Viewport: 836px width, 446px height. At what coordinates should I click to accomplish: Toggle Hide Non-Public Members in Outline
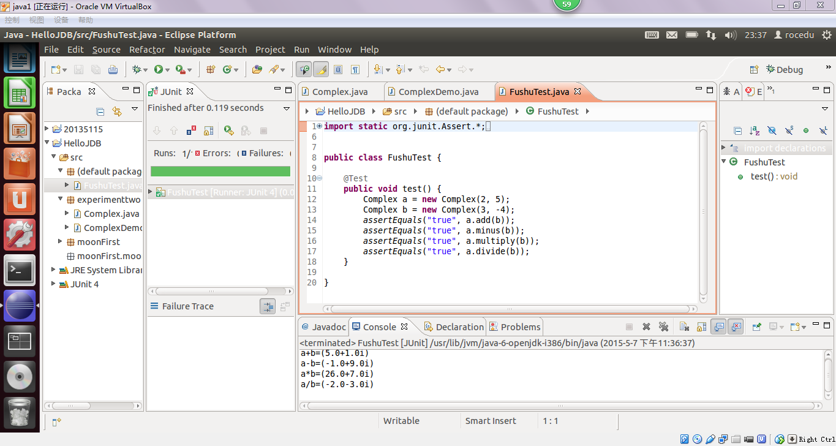806,130
